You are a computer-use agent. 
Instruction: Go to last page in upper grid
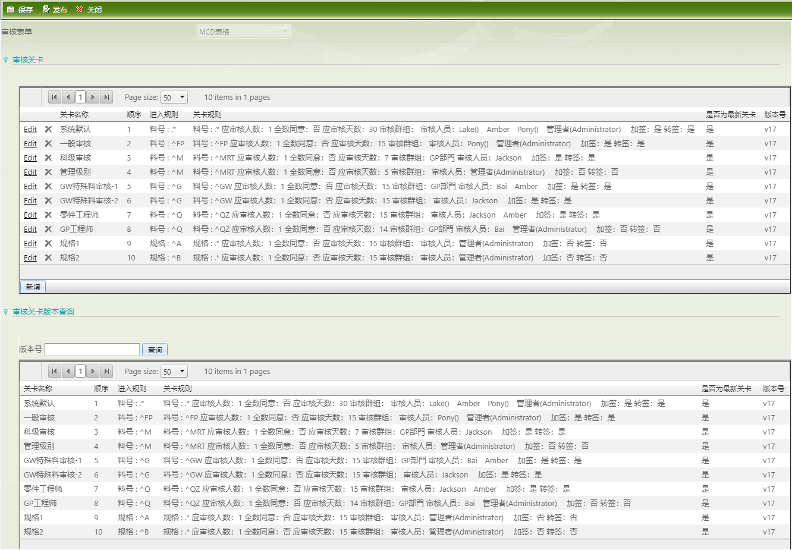click(106, 97)
